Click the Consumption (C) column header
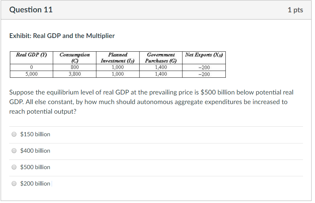Image resolution: width=315 pixels, height=203 pixels. tap(75, 58)
